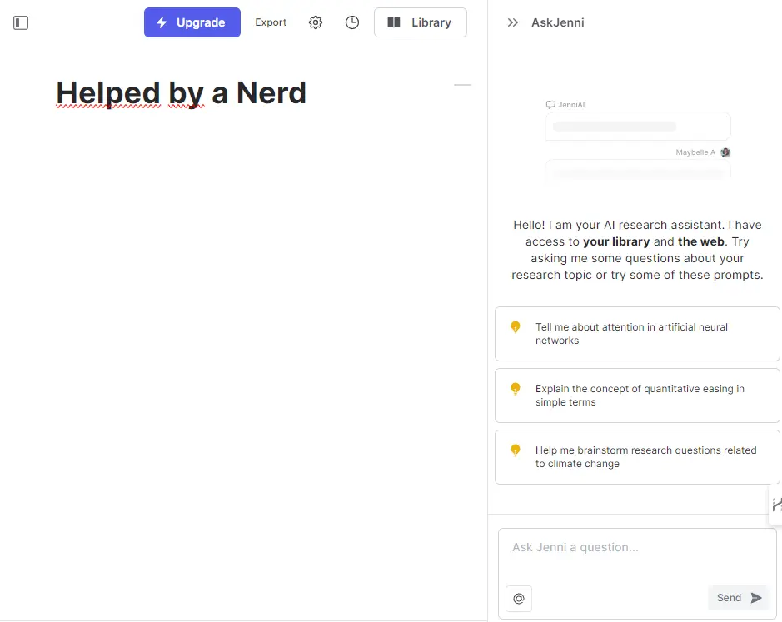
Task: Choose the quantitative easing prompt text
Action: [640, 396]
